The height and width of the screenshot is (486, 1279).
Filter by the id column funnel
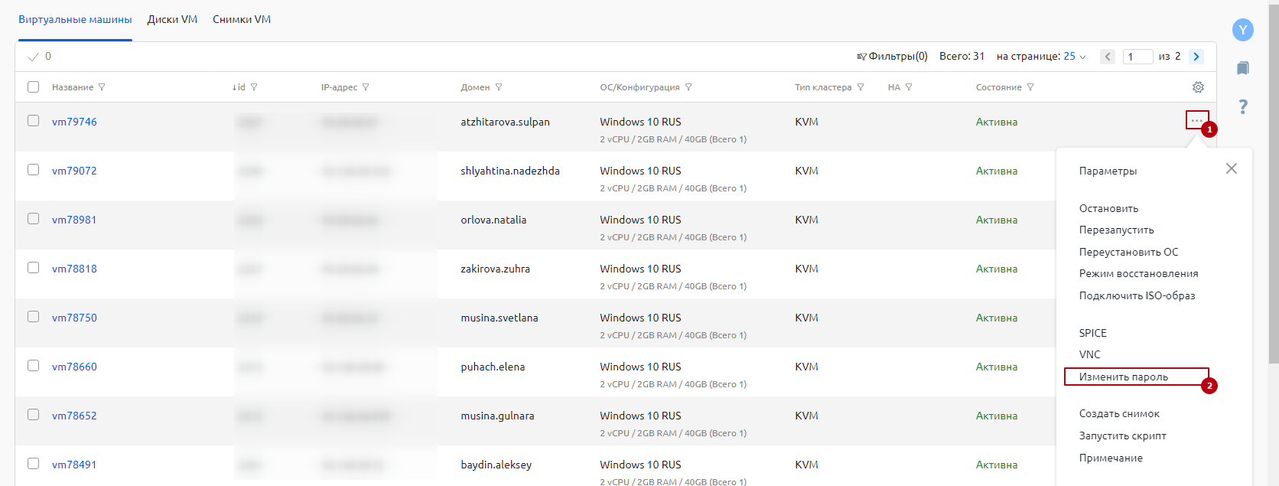254,87
